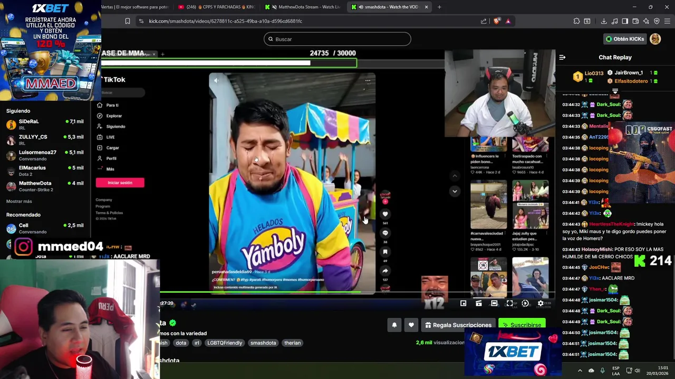
Task: Go to next TikTok video down arrow
Action: [x=455, y=191]
